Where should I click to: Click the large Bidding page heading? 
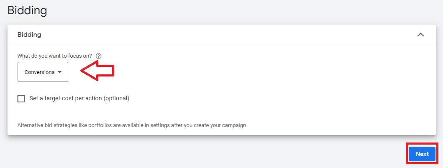[27, 10]
